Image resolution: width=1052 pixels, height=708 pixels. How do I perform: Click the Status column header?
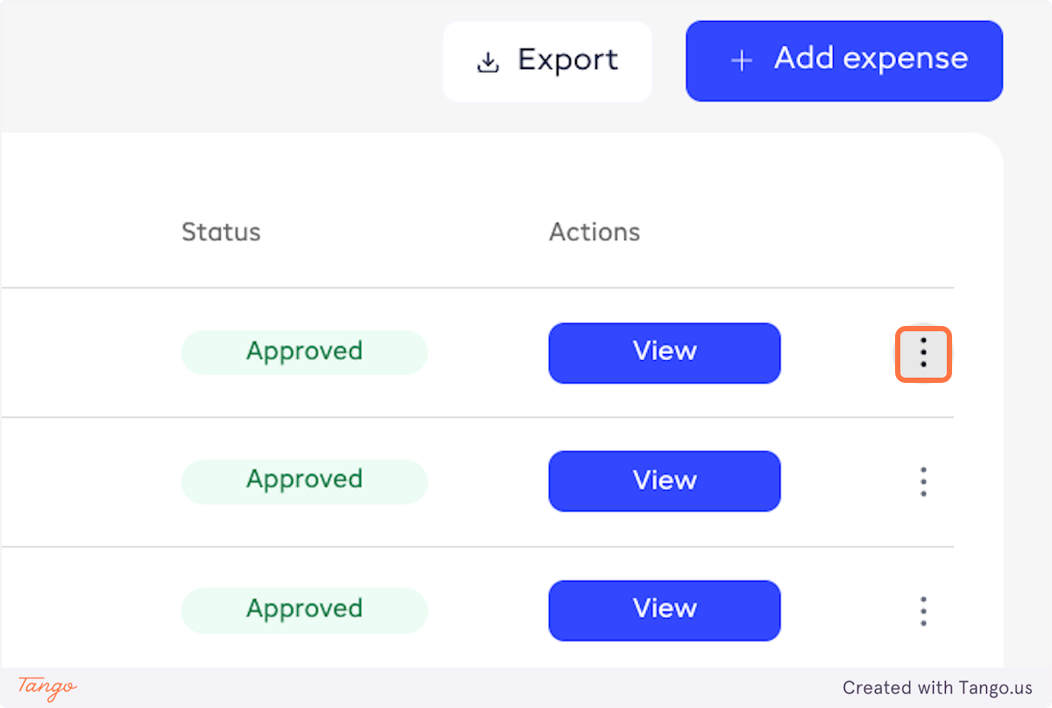221,232
